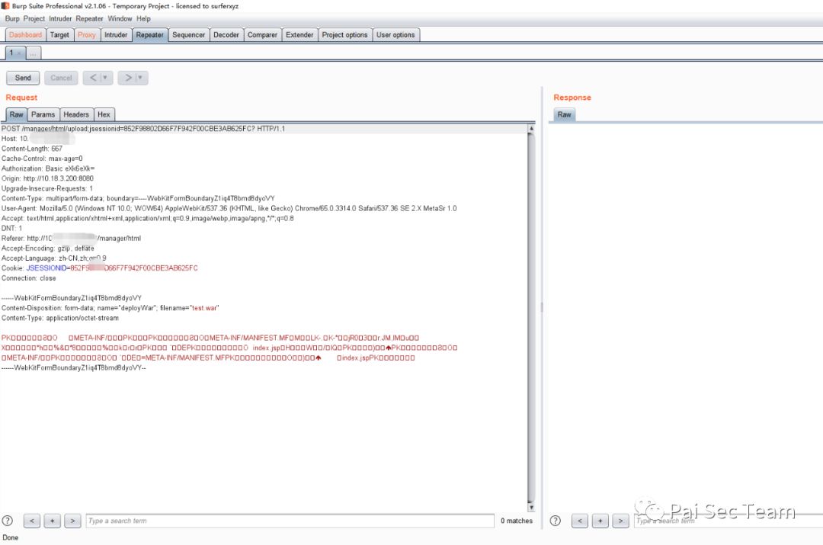823x545 pixels.
Task: Click the request pane scroll up arrow
Action: coord(531,129)
